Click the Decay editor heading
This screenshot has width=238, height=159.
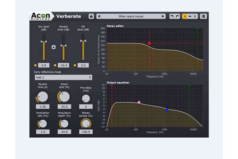115,26
